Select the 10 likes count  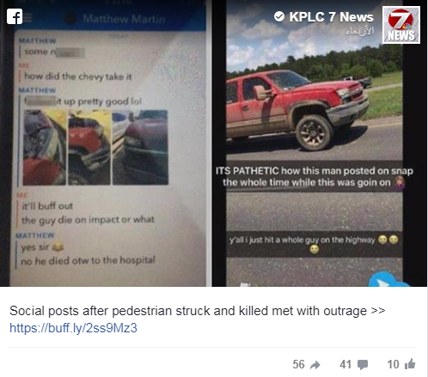393,364
